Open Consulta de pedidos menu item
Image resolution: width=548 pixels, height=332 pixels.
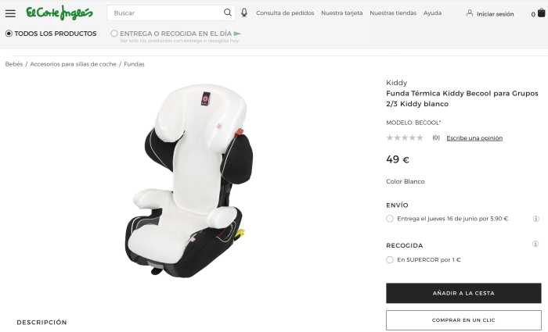tap(285, 13)
